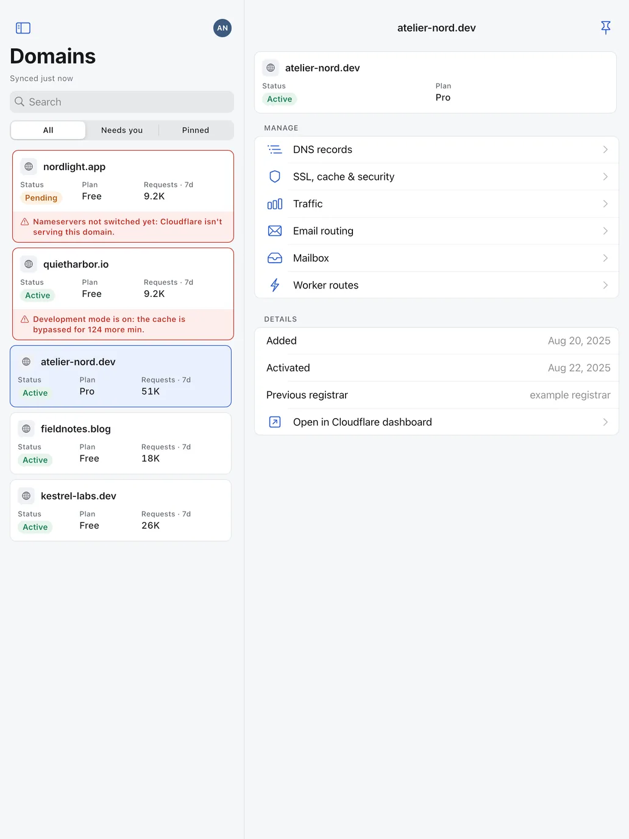Screen dimensions: 629x839
Task: Click the magnifier icon in Search
Action: point(20,102)
